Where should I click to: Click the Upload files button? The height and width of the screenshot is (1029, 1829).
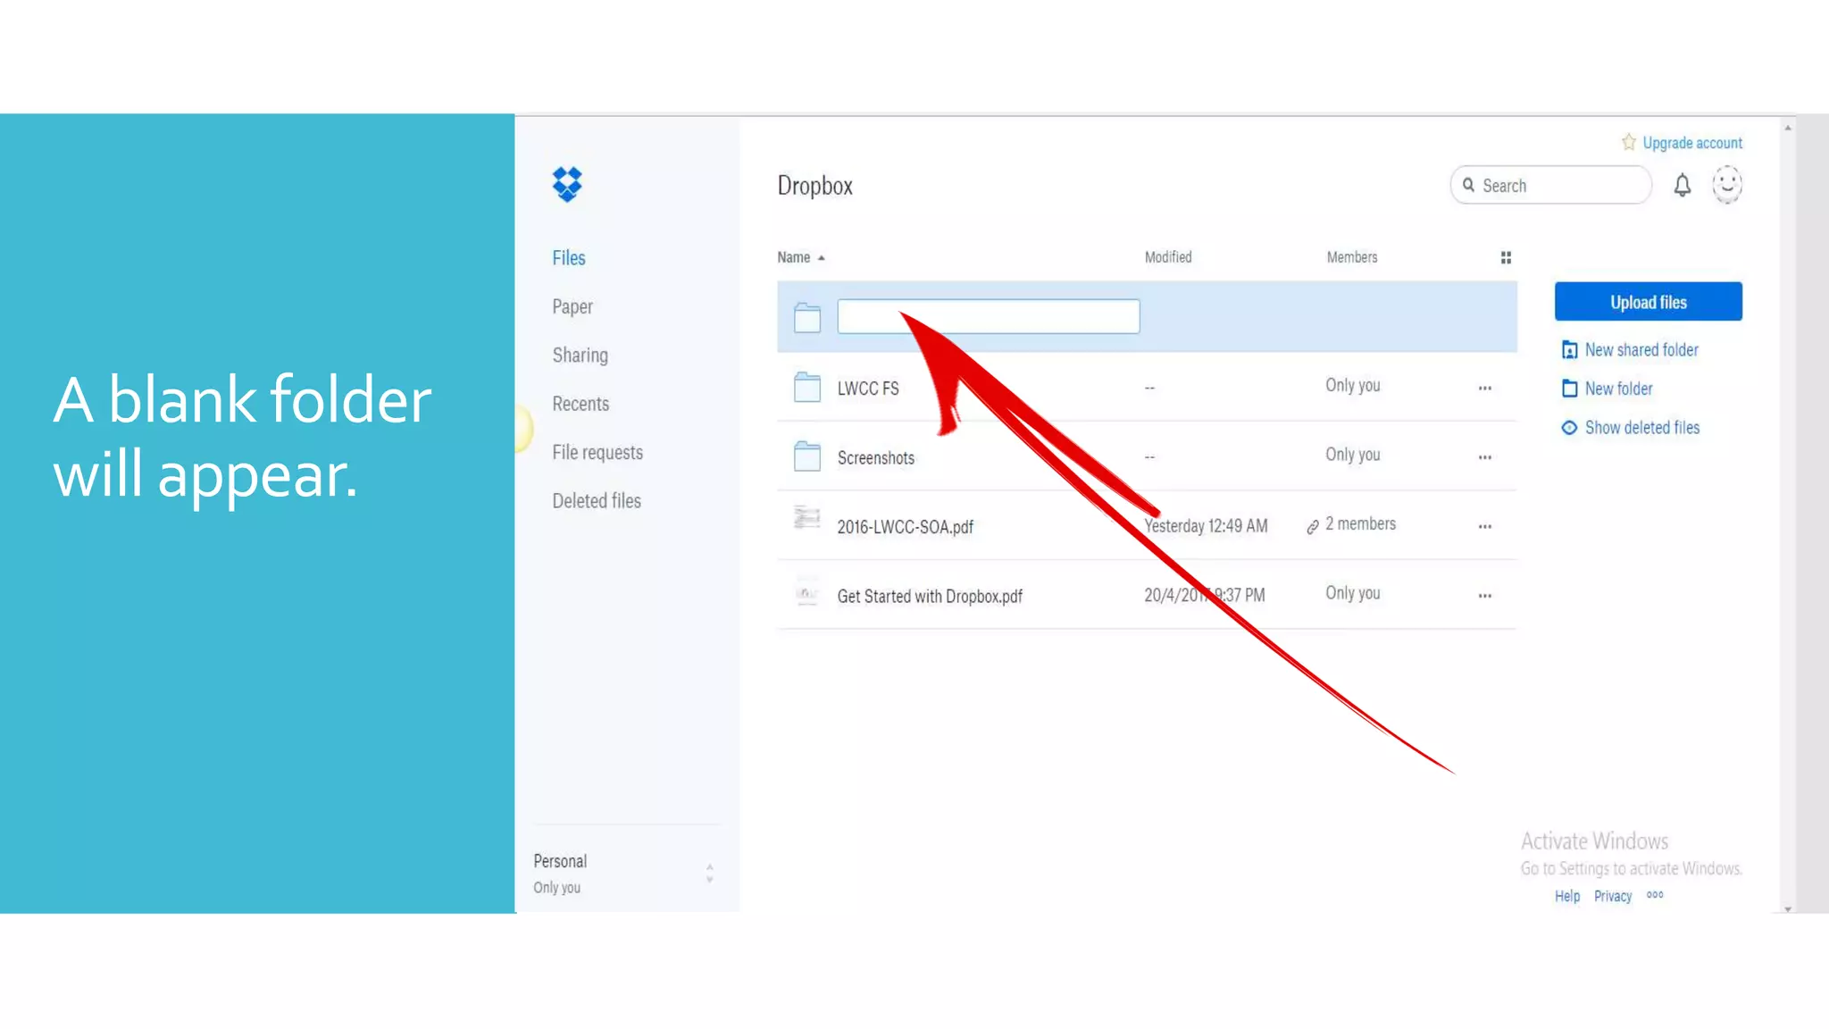(x=1648, y=302)
